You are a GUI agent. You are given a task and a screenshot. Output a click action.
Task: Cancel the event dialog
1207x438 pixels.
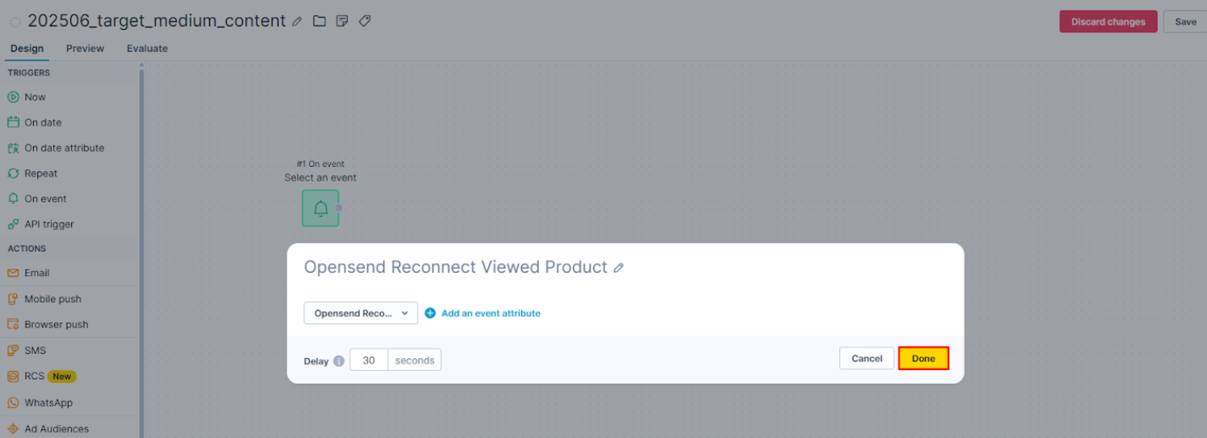click(x=867, y=358)
